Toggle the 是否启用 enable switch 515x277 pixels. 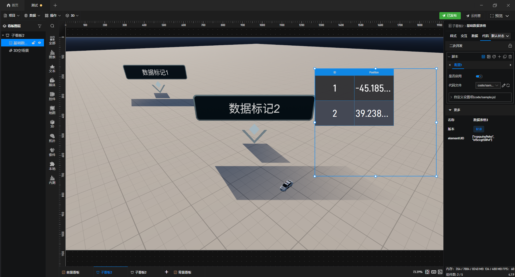(x=479, y=76)
